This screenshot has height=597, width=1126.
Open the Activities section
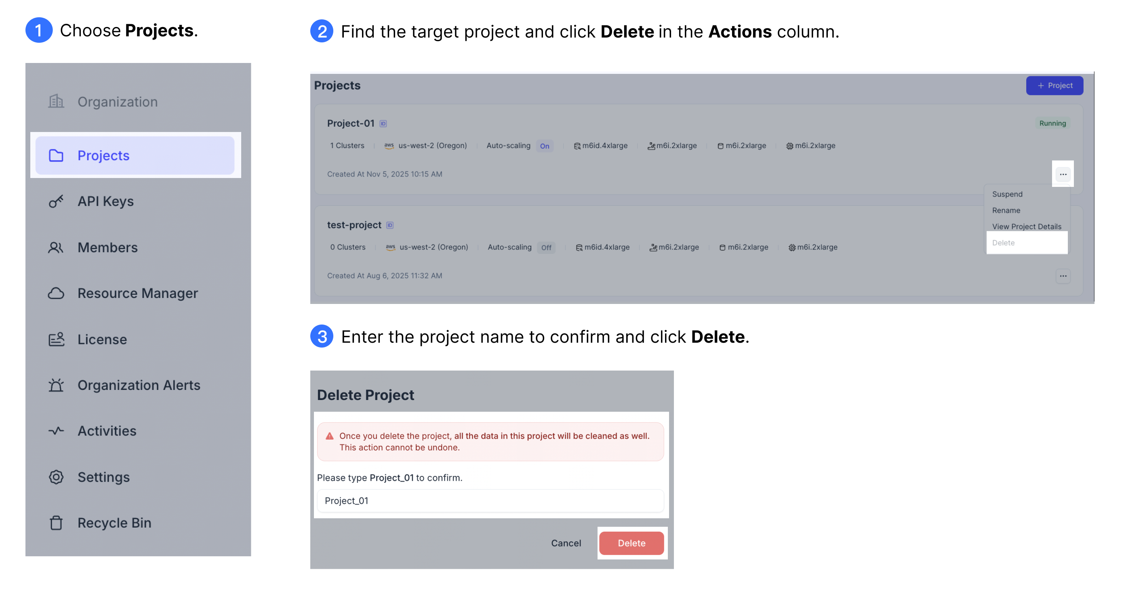coord(107,431)
